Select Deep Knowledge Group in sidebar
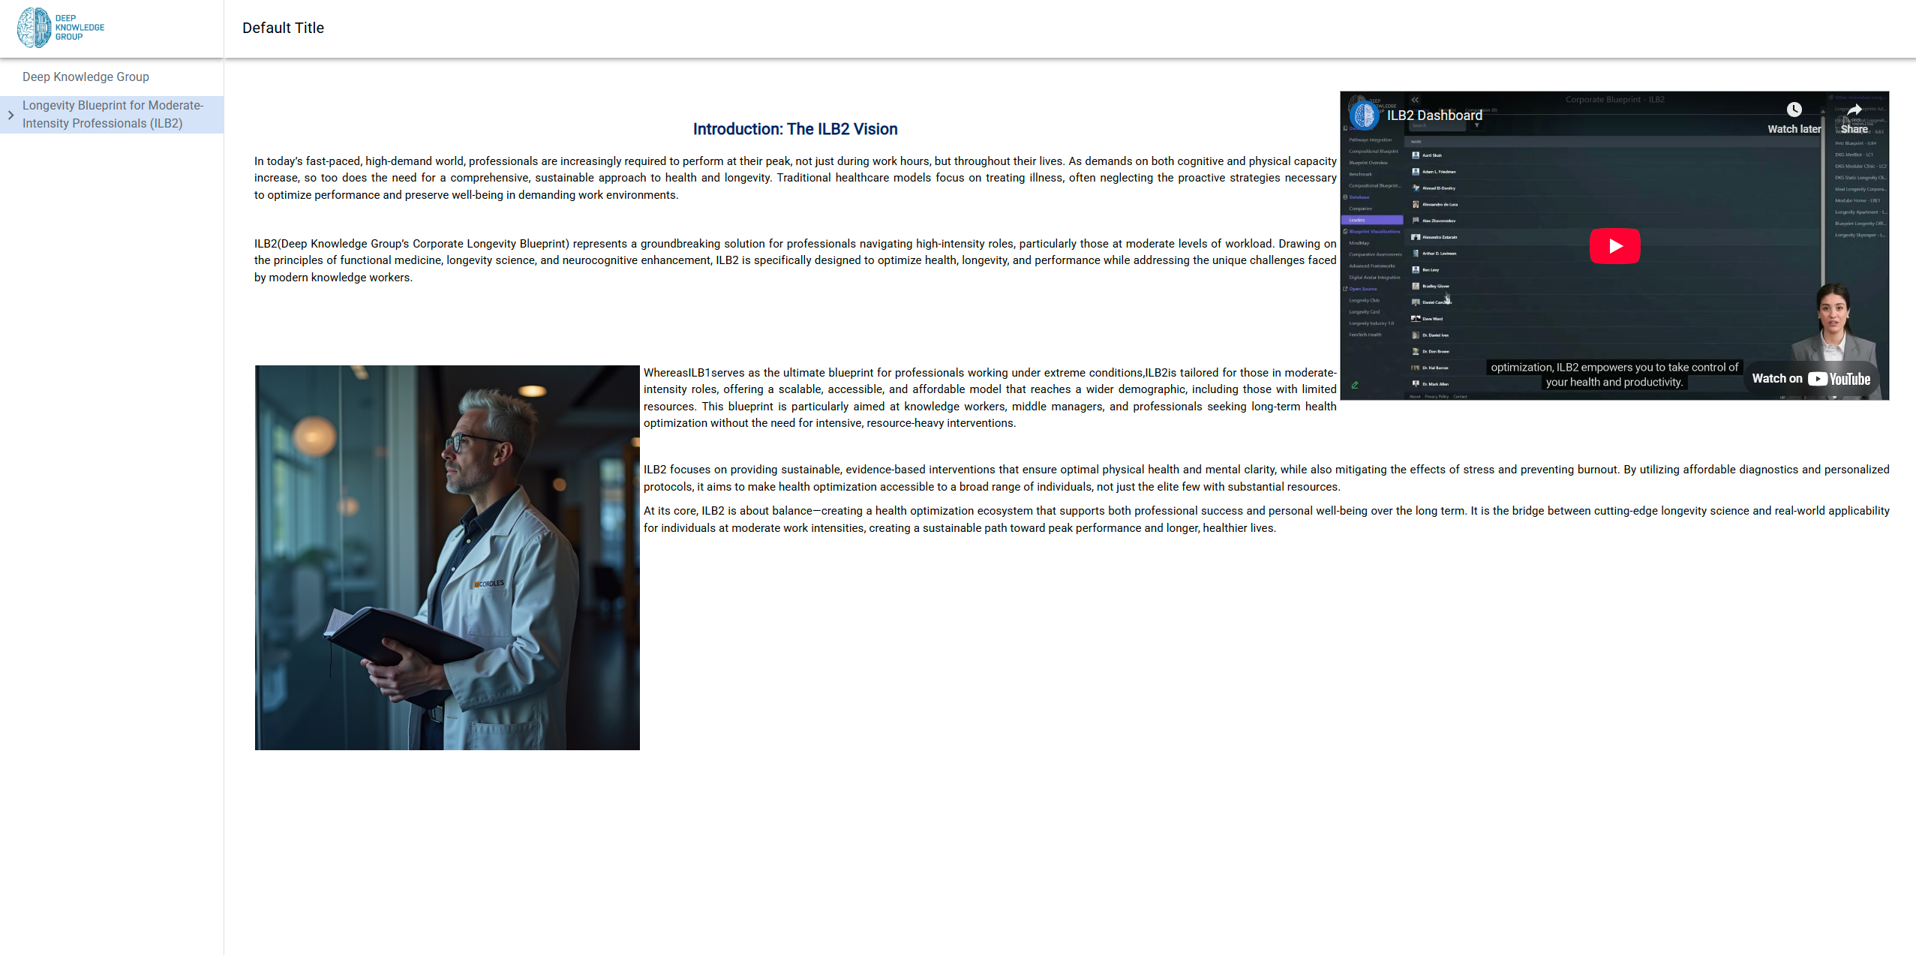 pyautogui.click(x=86, y=77)
